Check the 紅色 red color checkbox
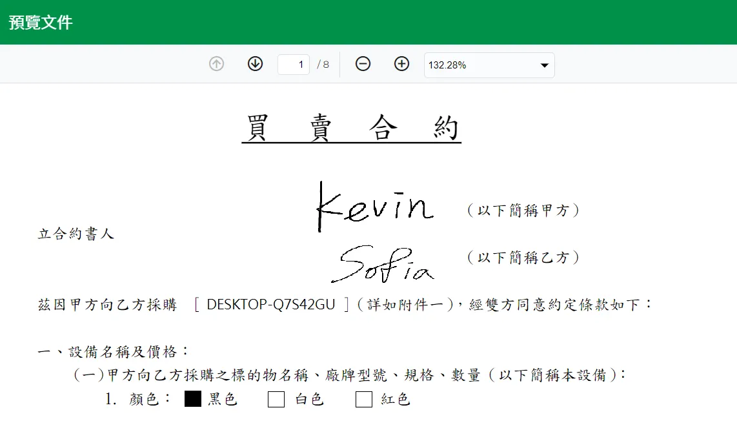737x421 pixels. click(363, 400)
